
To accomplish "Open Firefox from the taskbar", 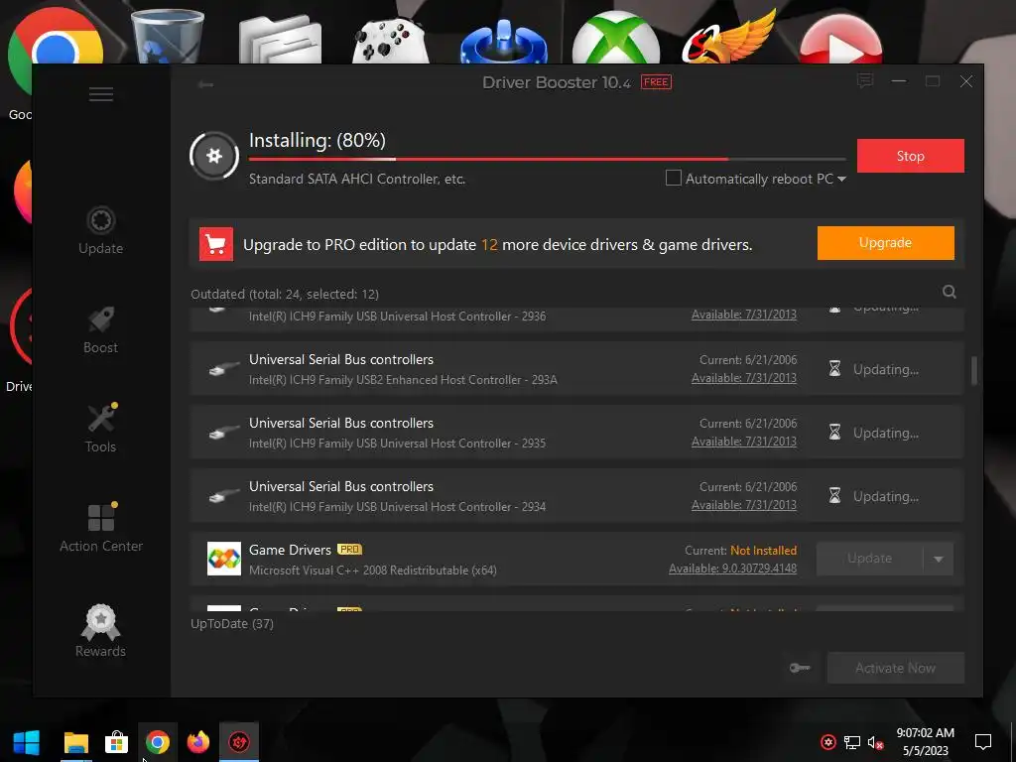I will (x=198, y=742).
